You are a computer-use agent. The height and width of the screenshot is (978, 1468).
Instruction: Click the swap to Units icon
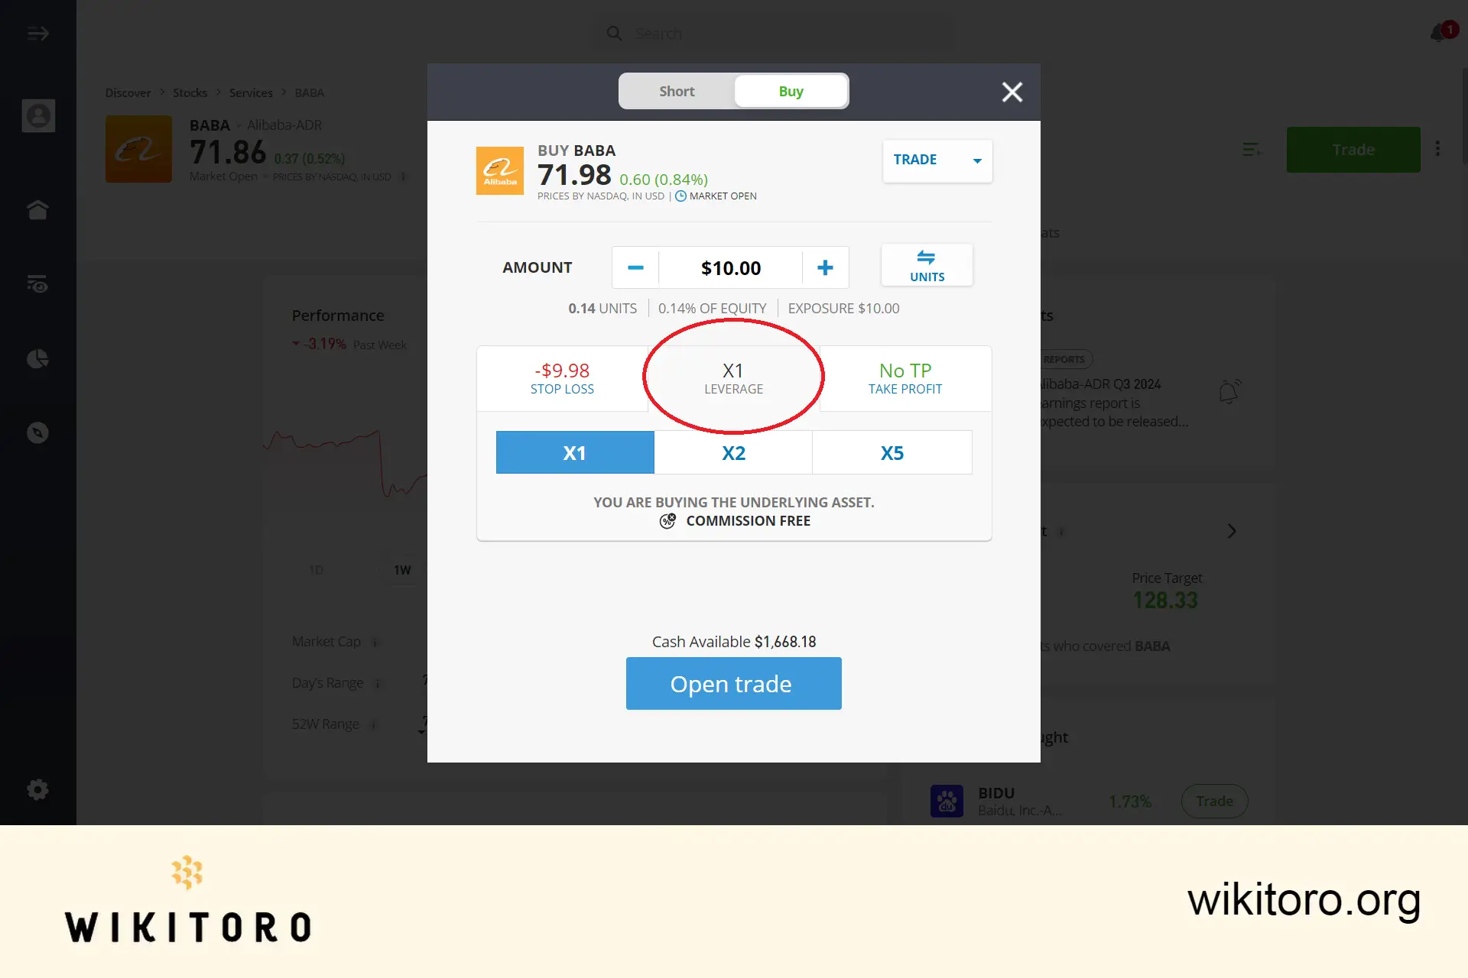[926, 265]
